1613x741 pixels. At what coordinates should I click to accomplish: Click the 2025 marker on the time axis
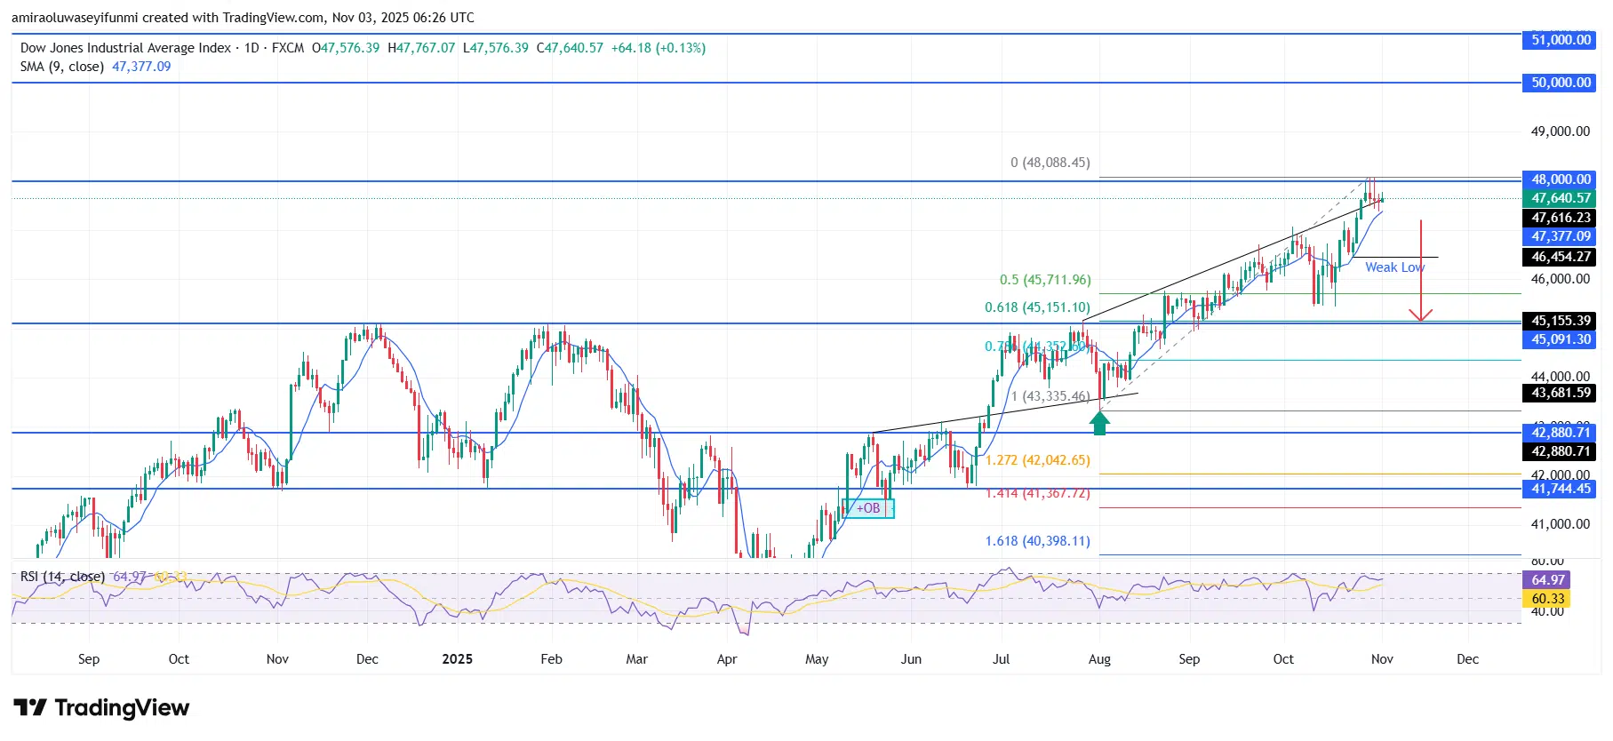(x=457, y=659)
